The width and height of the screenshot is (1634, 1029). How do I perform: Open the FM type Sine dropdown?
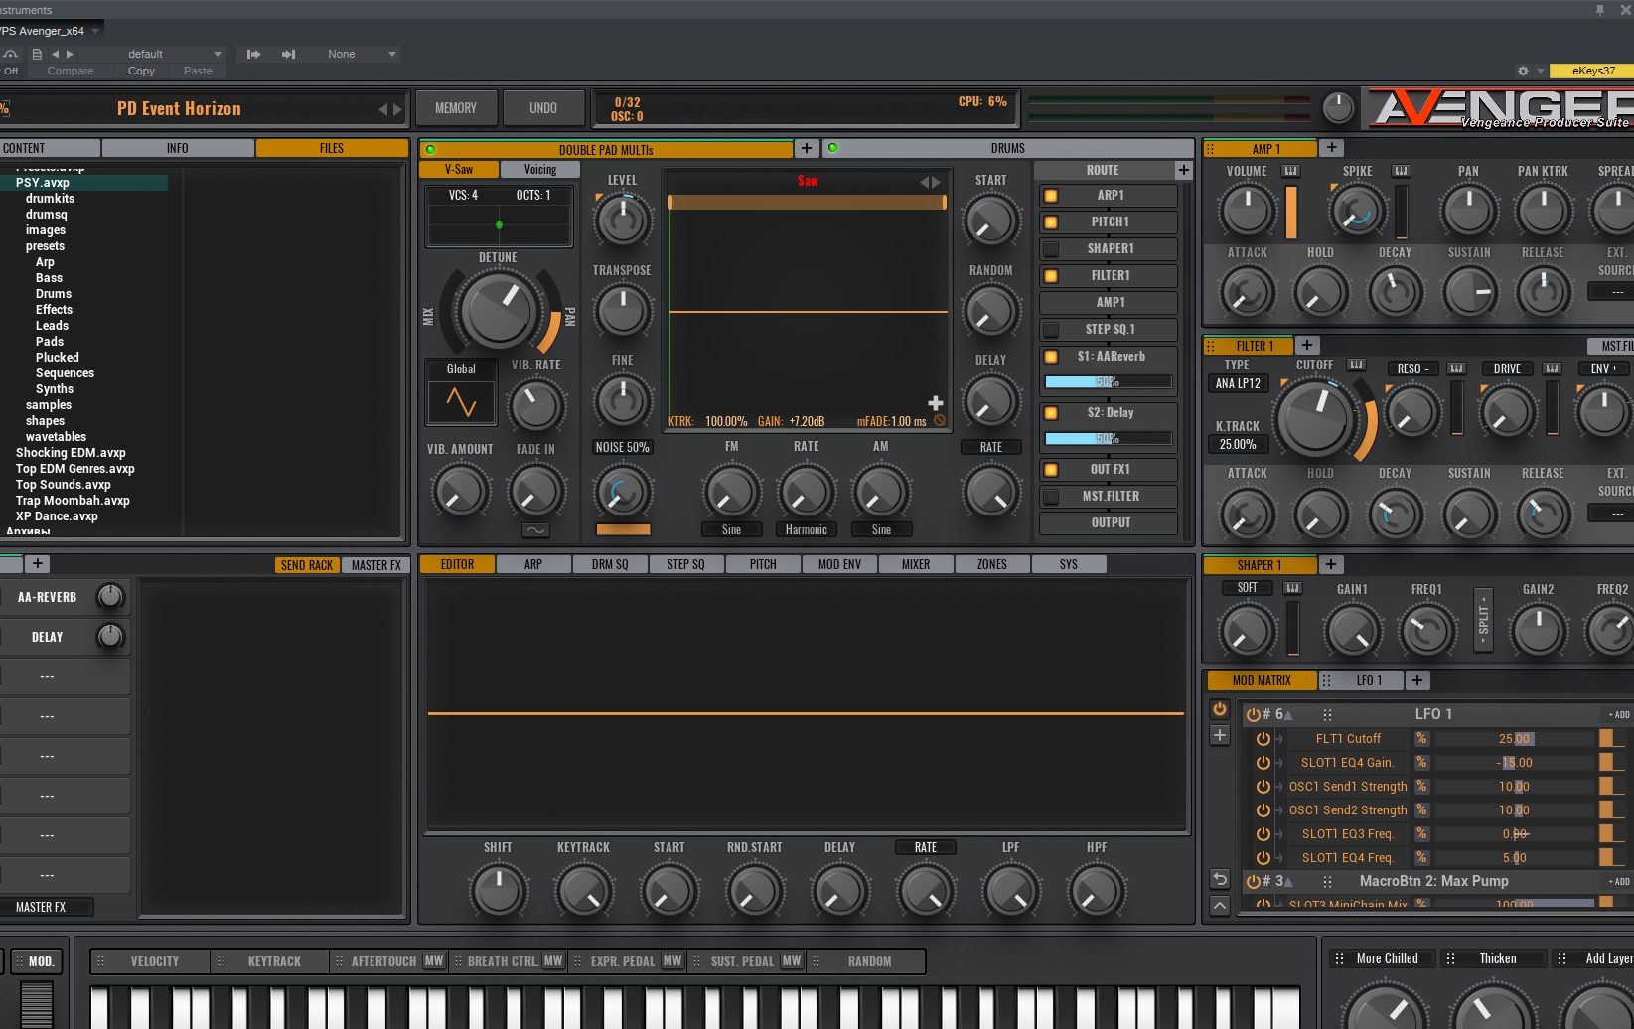[x=731, y=530]
